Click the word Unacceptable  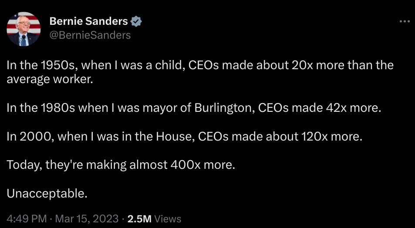tap(47, 194)
